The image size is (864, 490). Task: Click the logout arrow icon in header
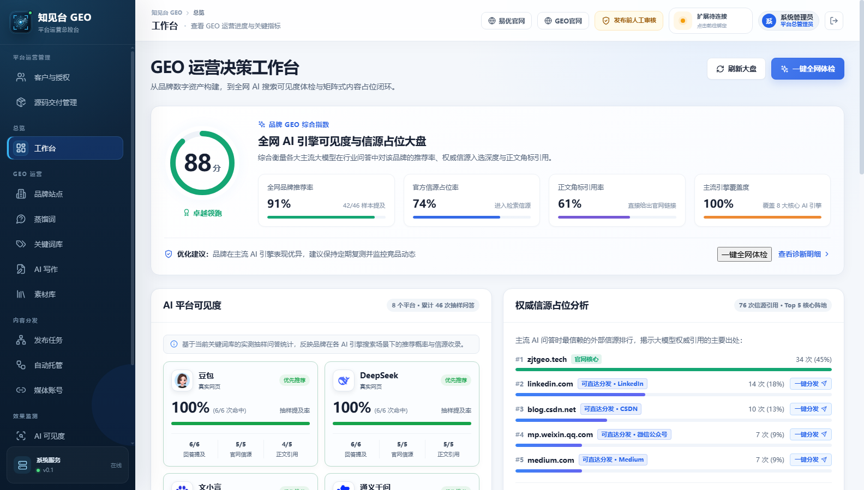[834, 21]
